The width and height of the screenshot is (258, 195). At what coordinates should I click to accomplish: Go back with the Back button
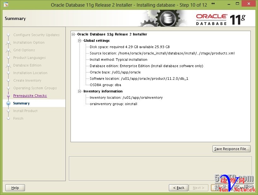179,188
